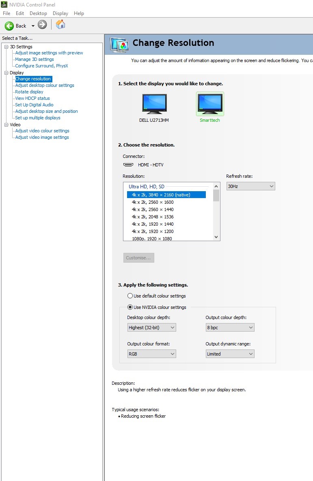The height and width of the screenshot is (481, 313).
Task: Open the Back history dropdown arrow
Action: tap(33, 26)
